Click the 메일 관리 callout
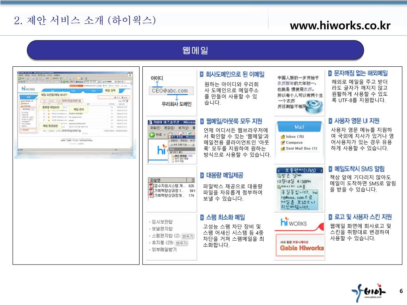Viewport: 407px width, 305px height. 79,110
